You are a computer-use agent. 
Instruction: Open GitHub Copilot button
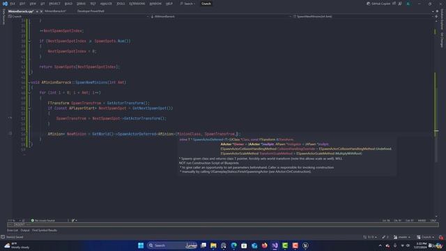tap(378, 3)
